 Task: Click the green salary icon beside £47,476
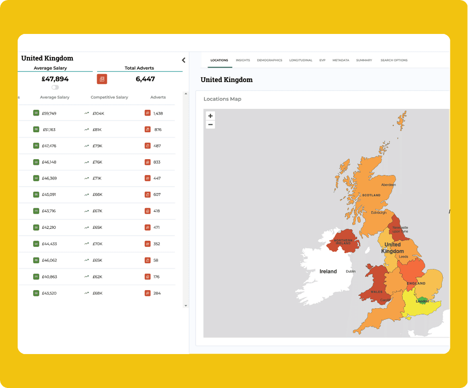point(36,146)
